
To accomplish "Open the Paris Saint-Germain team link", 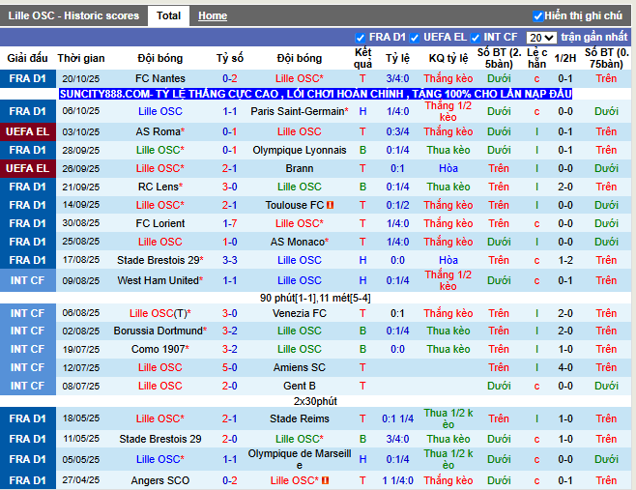I will pos(299,111).
